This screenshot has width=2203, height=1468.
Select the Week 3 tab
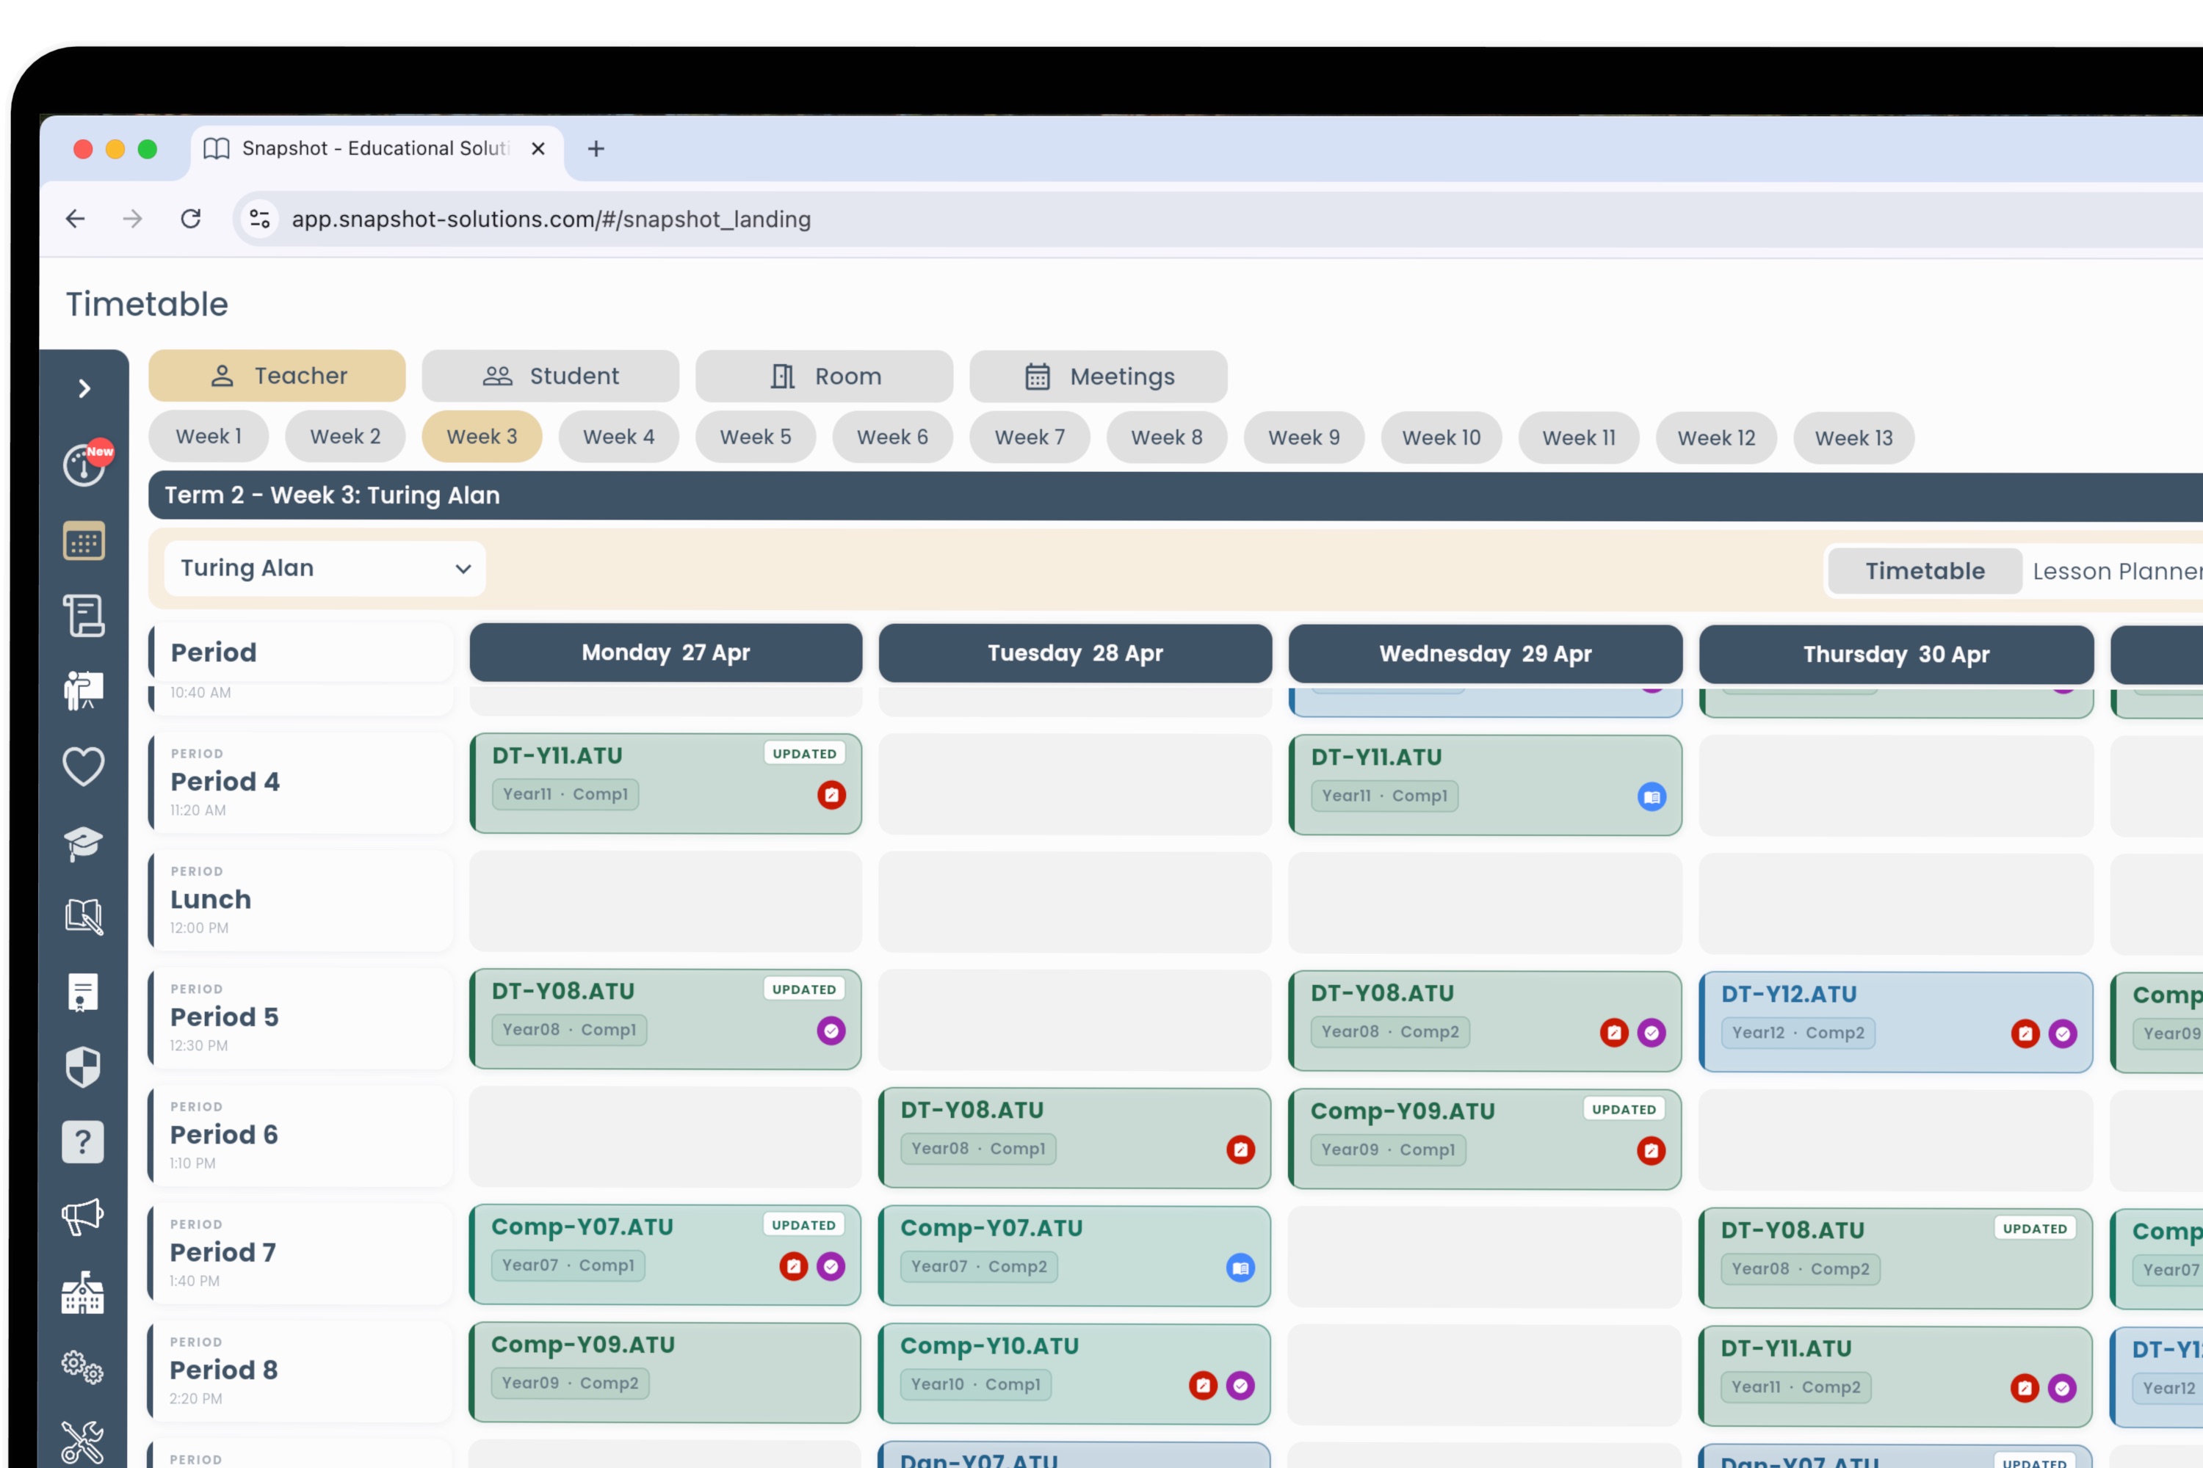point(482,436)
